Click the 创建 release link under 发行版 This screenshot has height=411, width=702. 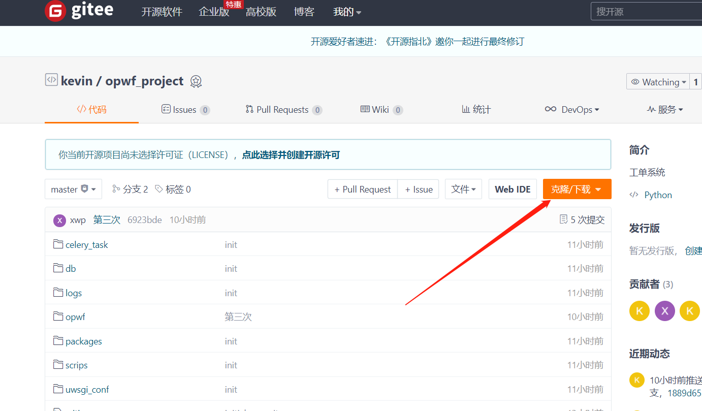tap(693, 250)
